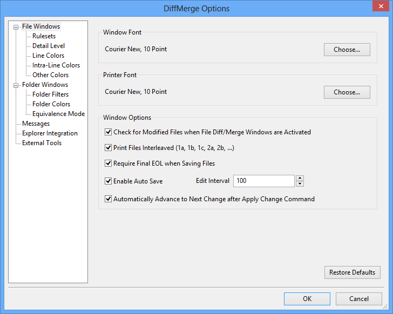Choose a new Printer Font
The height and width of the screenshot is (314, 393).
(347, 92)
